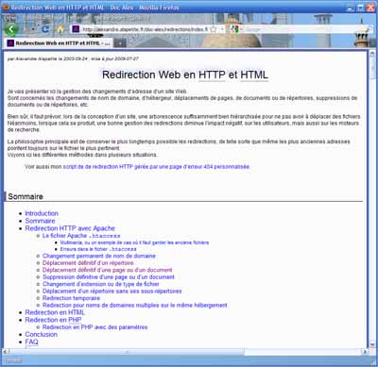Go back with the green Back arrow
This screenshot has height=367, width=378.
point(11,29)
